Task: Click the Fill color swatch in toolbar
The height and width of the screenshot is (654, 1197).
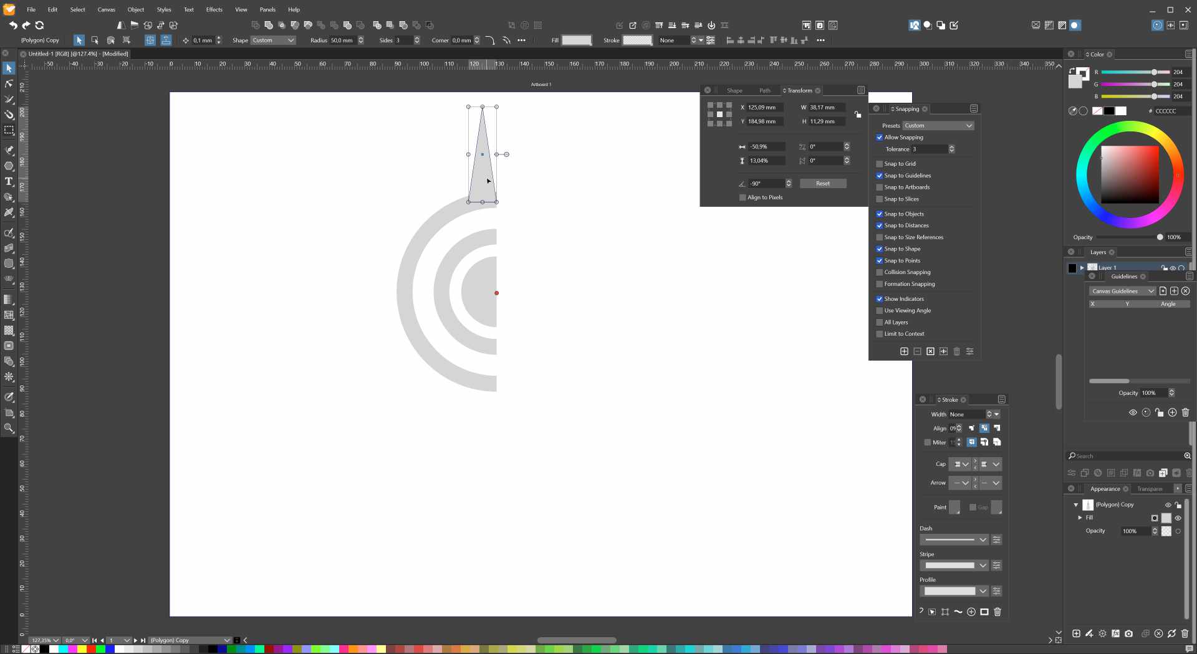Action: pyautogui.click(x=576, y=40)
